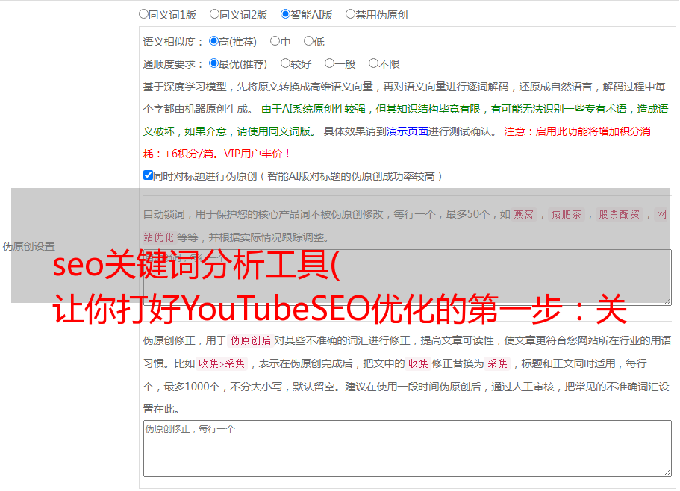Click the 减肥茶 example keyword tag
Image resolution: width=680 pixels, height=491 pixels.
(566, 214)
